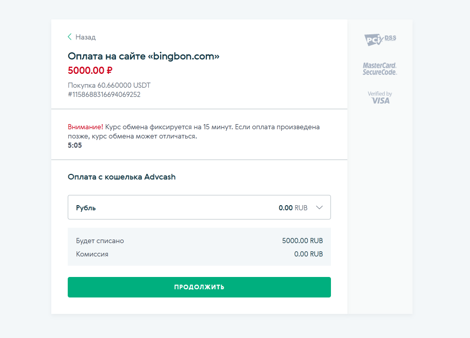Open the Рубль wallet currency dropdown
The height and width of the screenshot is (338, 470).
click(199, 207)
